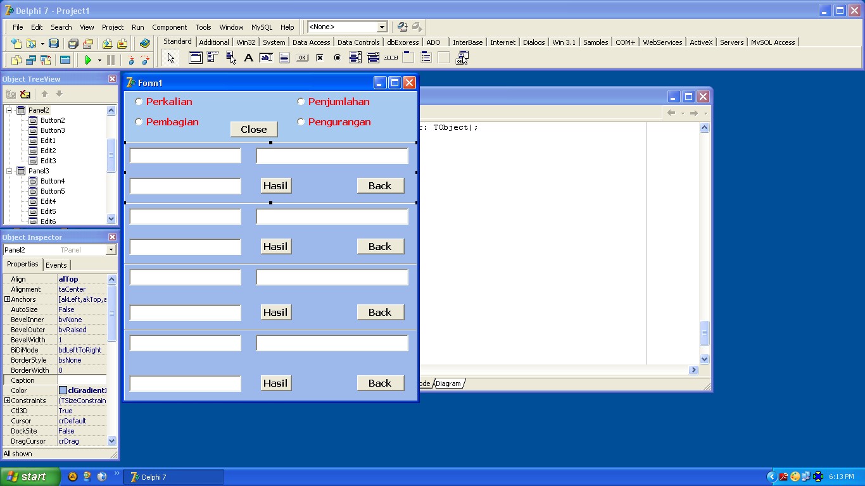Select the Pembagian radio button
865x486 pixels.
[x=139, y=121]
